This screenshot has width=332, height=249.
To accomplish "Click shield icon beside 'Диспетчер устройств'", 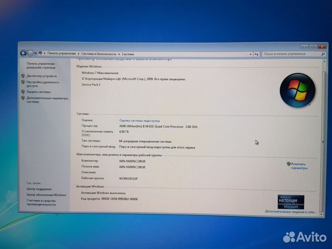I will (x=23, y=76).
